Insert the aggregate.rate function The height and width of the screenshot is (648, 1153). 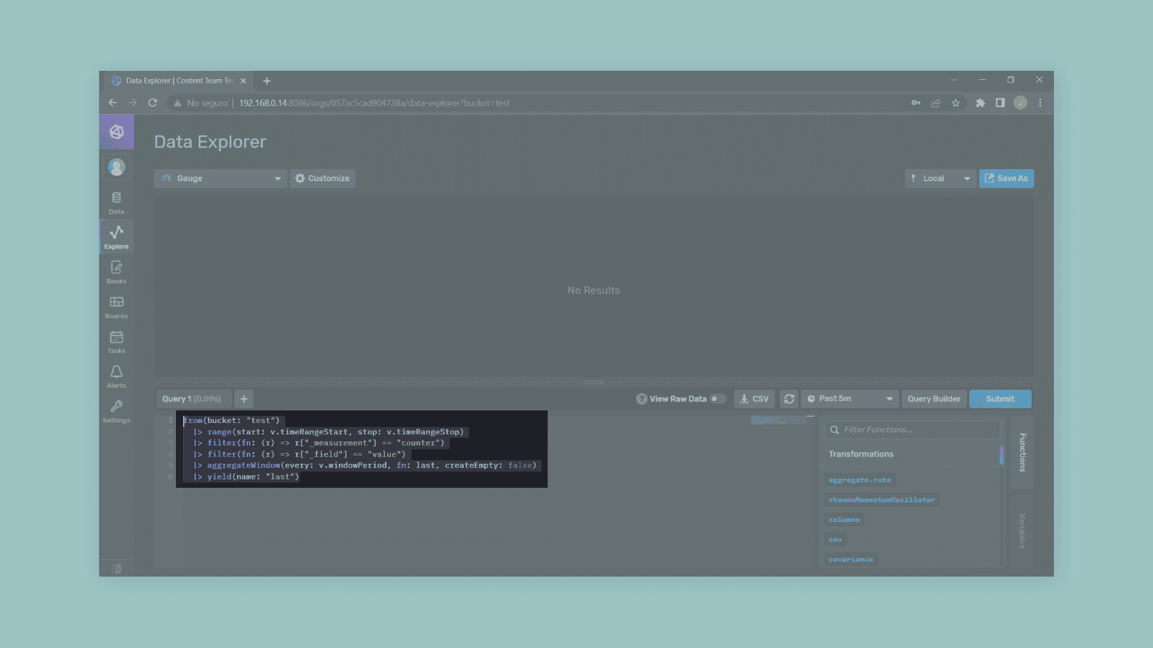pyautogui.click(x=859, y=480)
